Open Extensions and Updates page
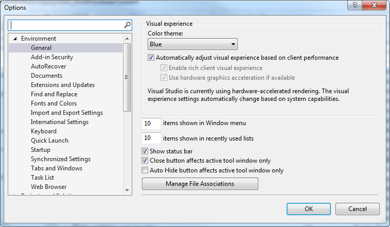Viewport: 390px width, 227px height. (63, 85)
